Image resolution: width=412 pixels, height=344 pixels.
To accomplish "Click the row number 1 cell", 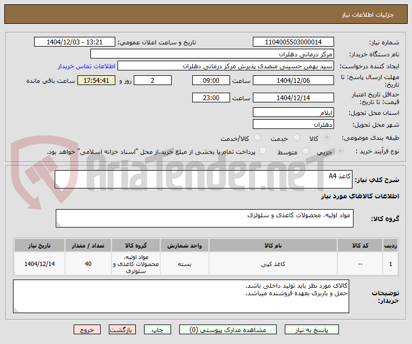I will point(390,264).
